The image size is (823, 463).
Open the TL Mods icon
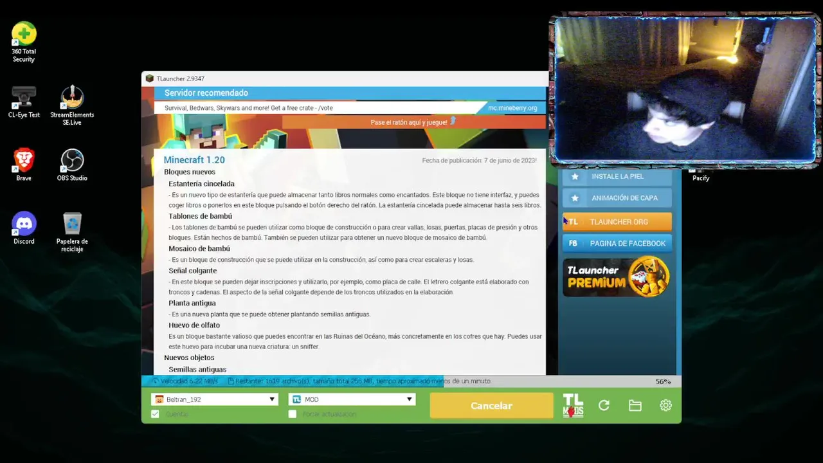point(573,406)
